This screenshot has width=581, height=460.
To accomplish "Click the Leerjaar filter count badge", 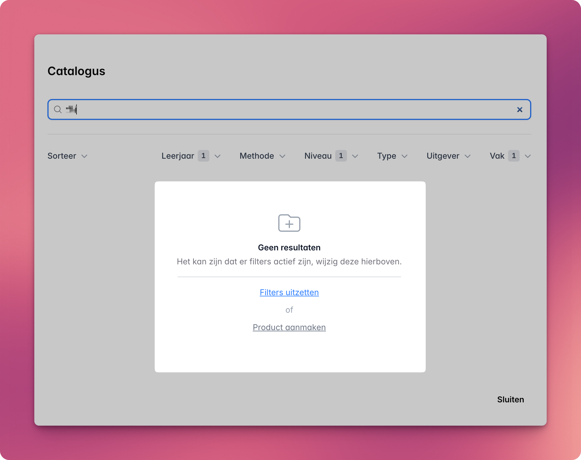I will point(203,156).
